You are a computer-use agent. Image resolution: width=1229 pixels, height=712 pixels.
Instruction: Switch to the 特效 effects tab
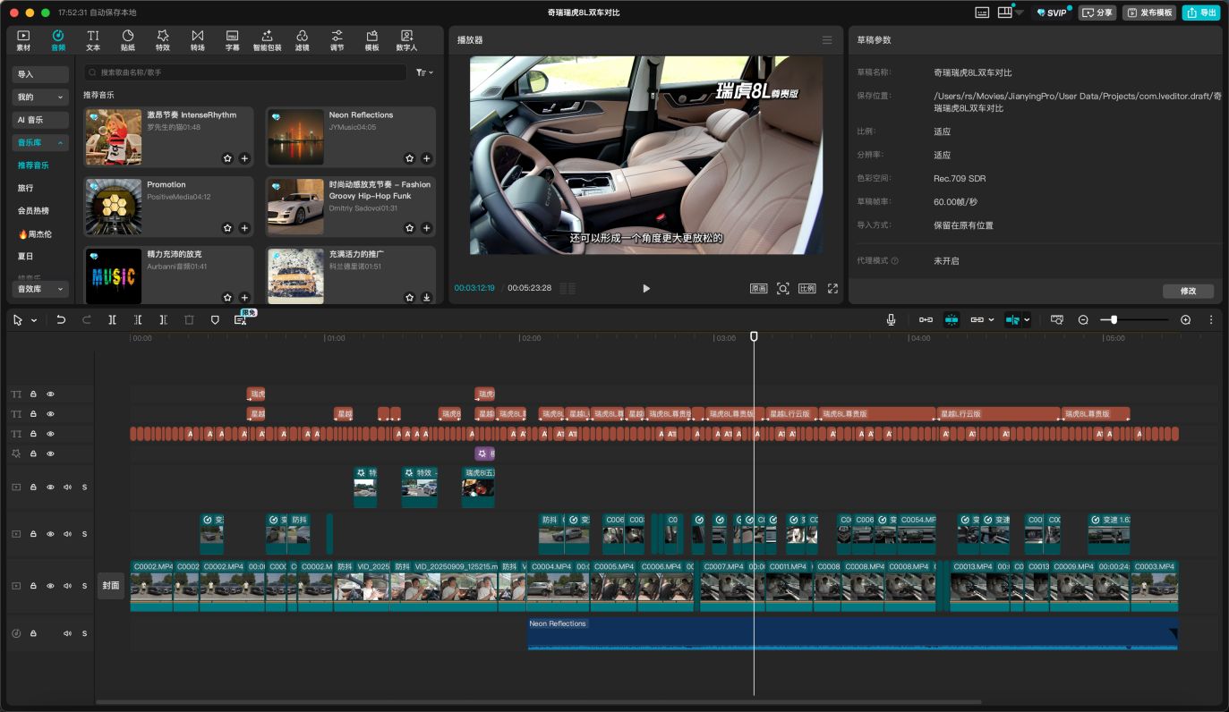coord(162,40)
